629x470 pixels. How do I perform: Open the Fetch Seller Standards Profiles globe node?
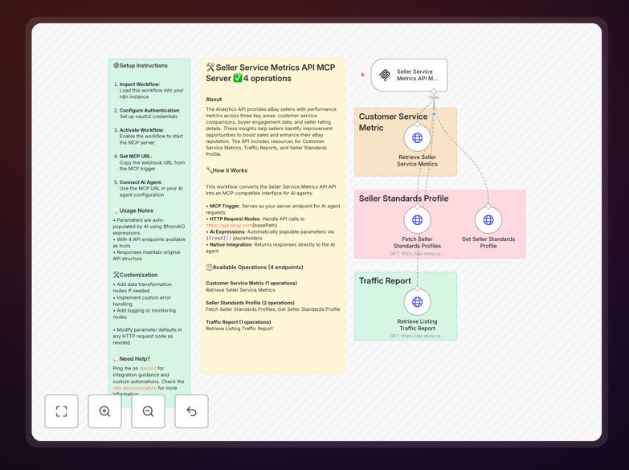point(417,220)
